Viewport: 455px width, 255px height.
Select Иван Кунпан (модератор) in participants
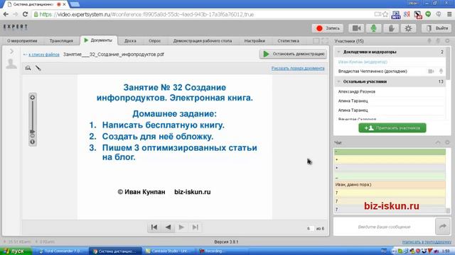pos(363,62)
